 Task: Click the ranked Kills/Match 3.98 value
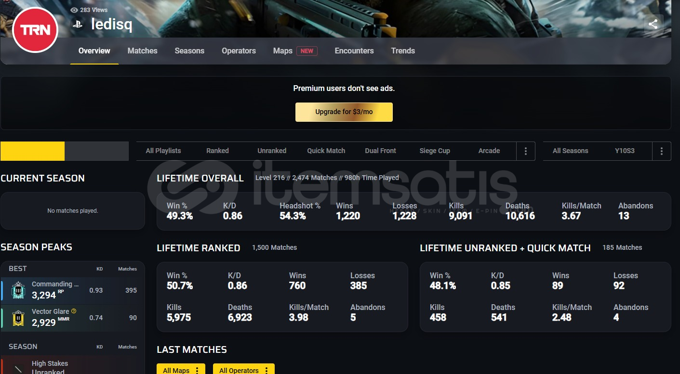point(299,318)
